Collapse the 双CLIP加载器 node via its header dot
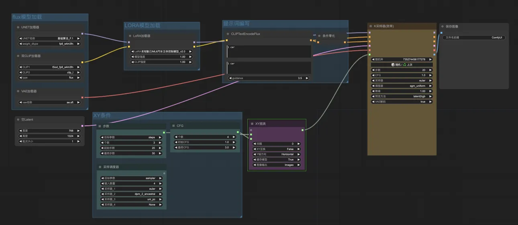Screen dimensions: 518x225 click(x=18, y=56)
